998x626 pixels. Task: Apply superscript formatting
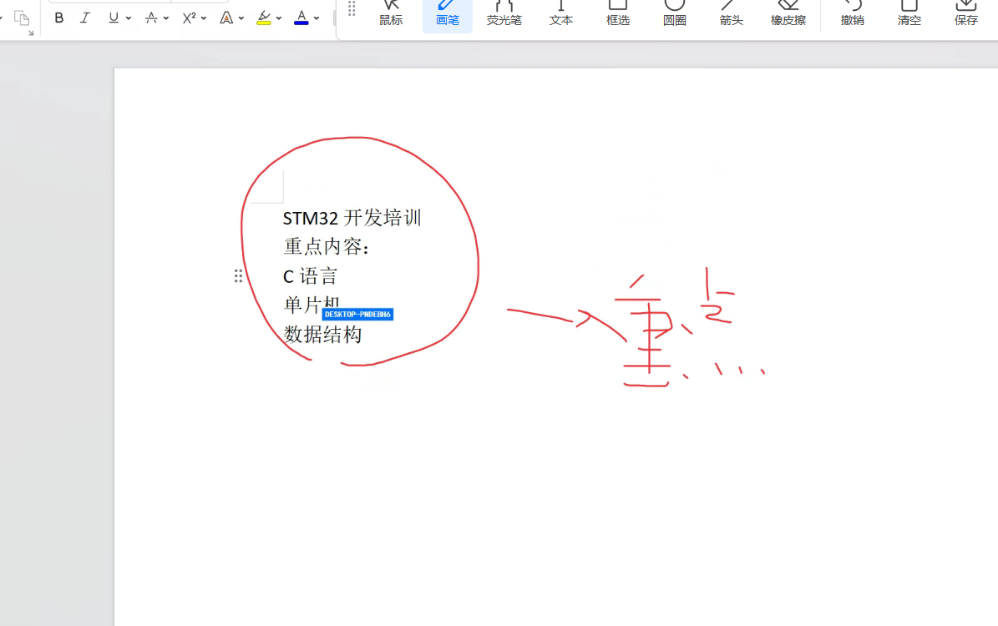coord(189,18)
